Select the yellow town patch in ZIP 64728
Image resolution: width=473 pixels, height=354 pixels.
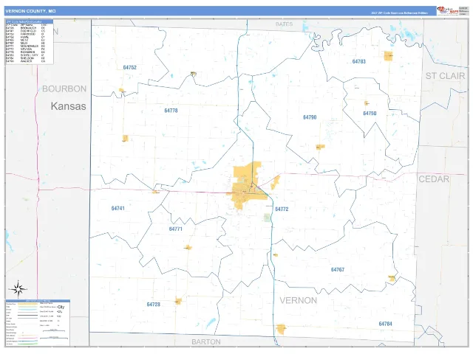pos(178,301)
